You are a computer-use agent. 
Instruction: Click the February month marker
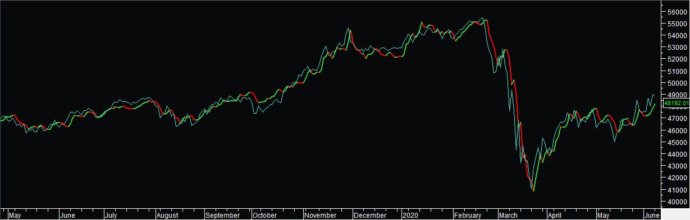(x=468, y=215)
